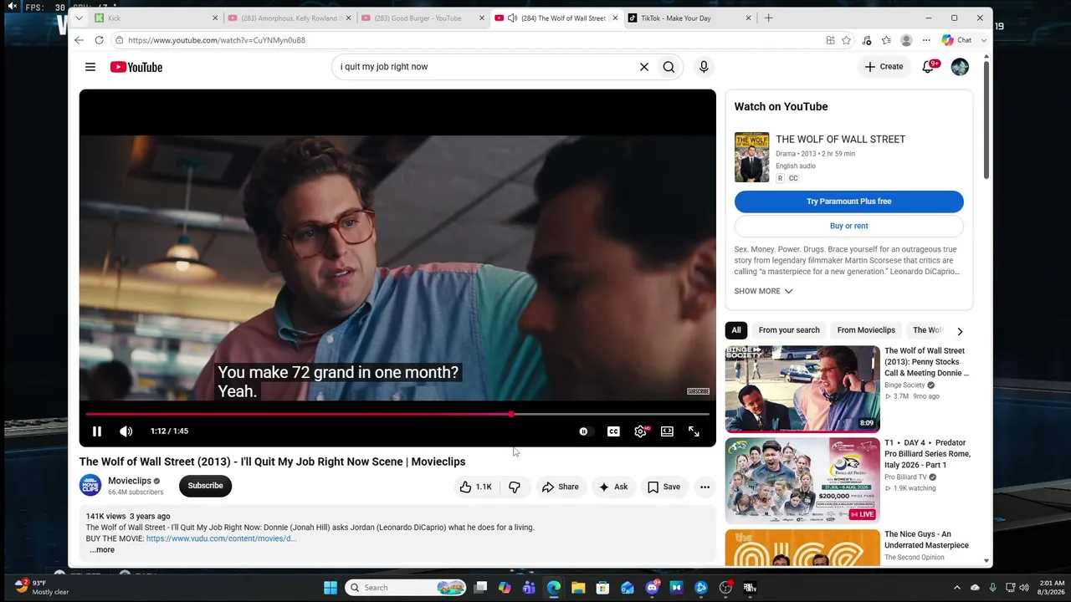Run the search with the magnifier button
The image size is (1071, 602).
[x=669, y=67]
